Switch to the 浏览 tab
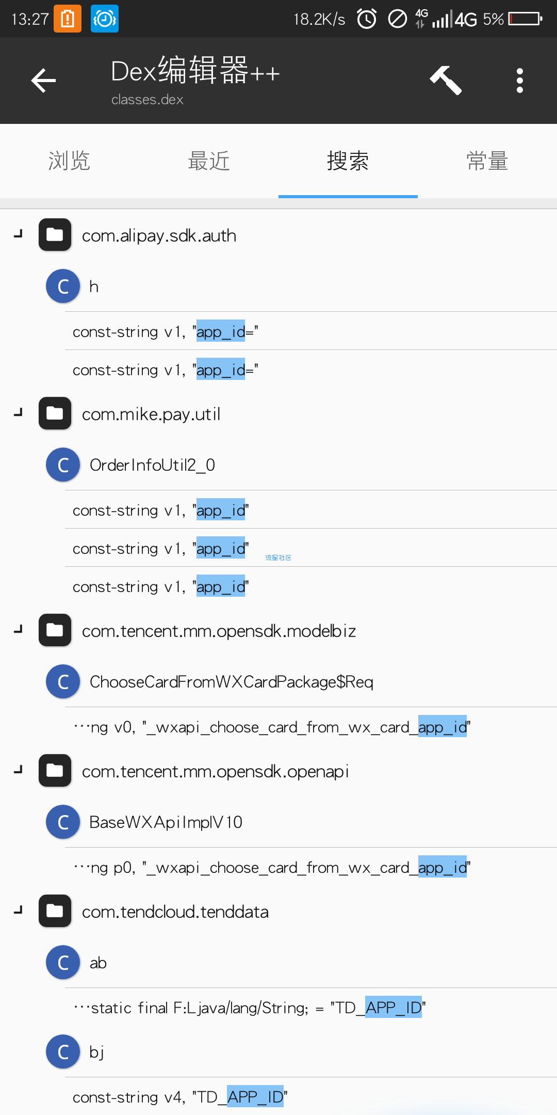The height and width of the screenshot is (1115, 557). pos(70,161)
